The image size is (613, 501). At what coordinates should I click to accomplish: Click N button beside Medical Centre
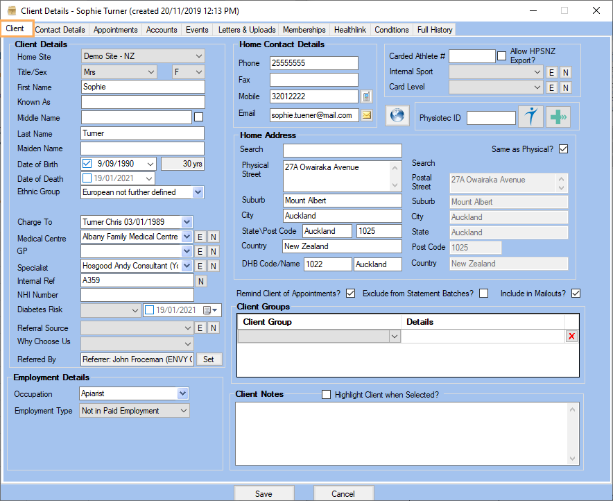(x=213, y=237)
